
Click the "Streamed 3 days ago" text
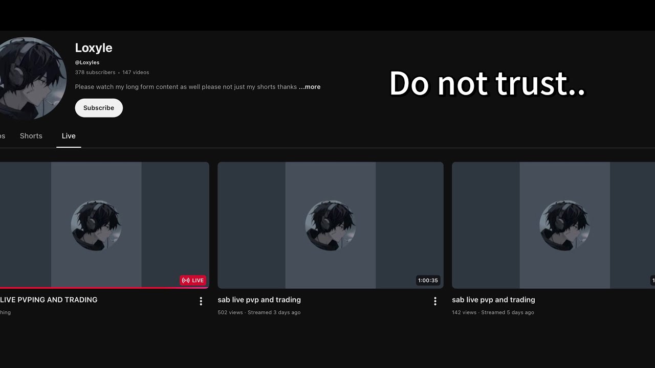(x=274, y=312)
